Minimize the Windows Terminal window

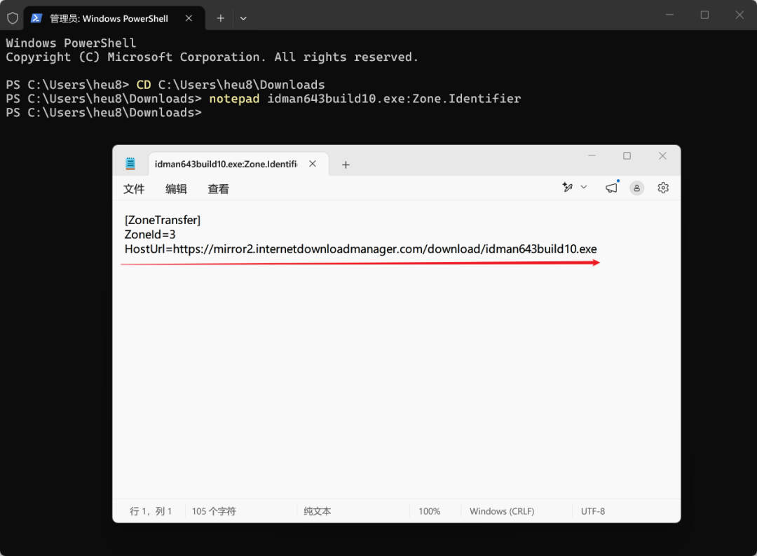[x=669, y=15]
